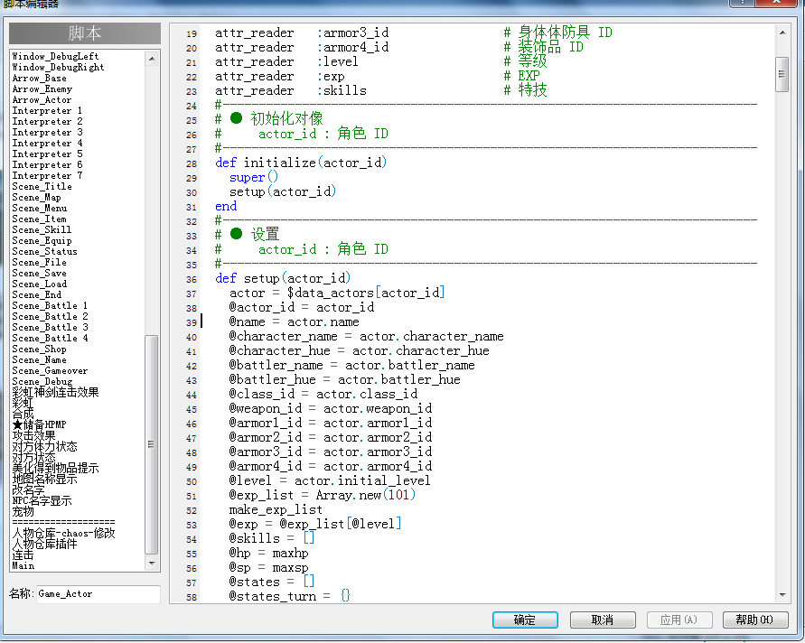Select 美化得到物品提示 script
The width and height of the screenshot is (805, 643).
[55, 468]
